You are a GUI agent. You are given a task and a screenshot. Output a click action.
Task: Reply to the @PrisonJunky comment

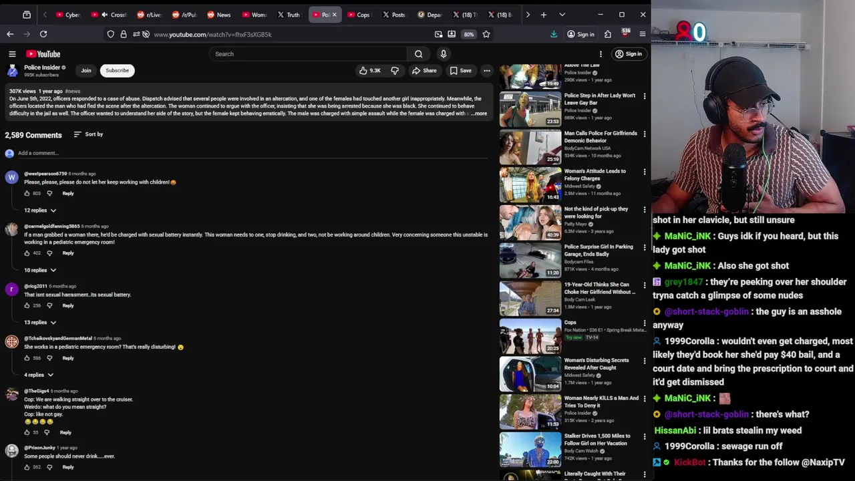(x=68, y=467)
